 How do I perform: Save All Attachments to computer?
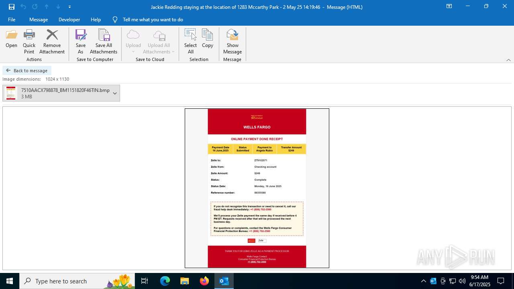point(104,42)
